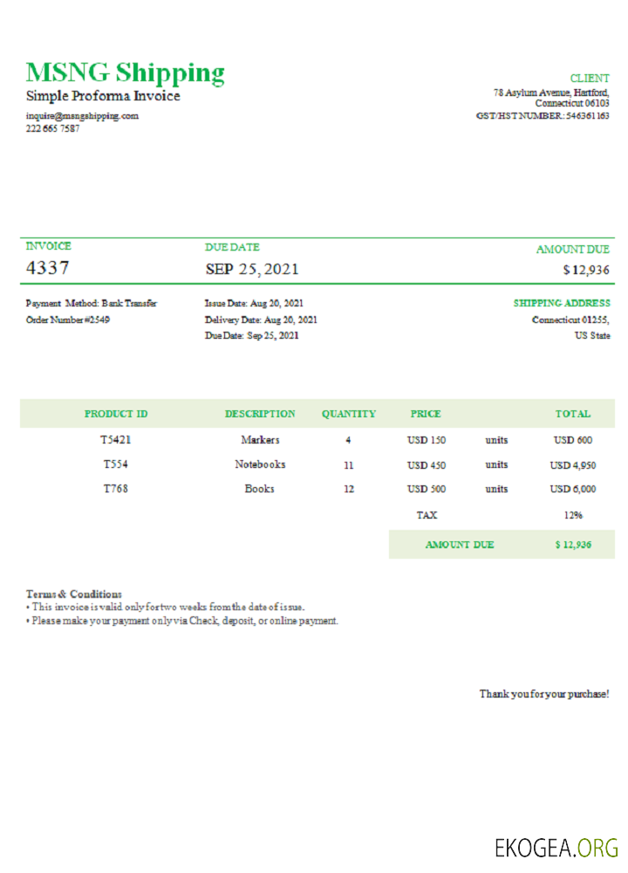
Task: Click the Notebooks description cell
Action: point(260,464)
